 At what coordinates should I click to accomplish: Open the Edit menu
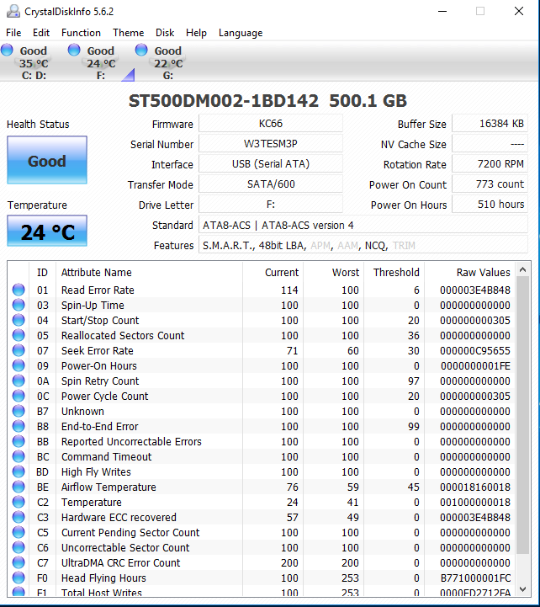pos(41,33)
